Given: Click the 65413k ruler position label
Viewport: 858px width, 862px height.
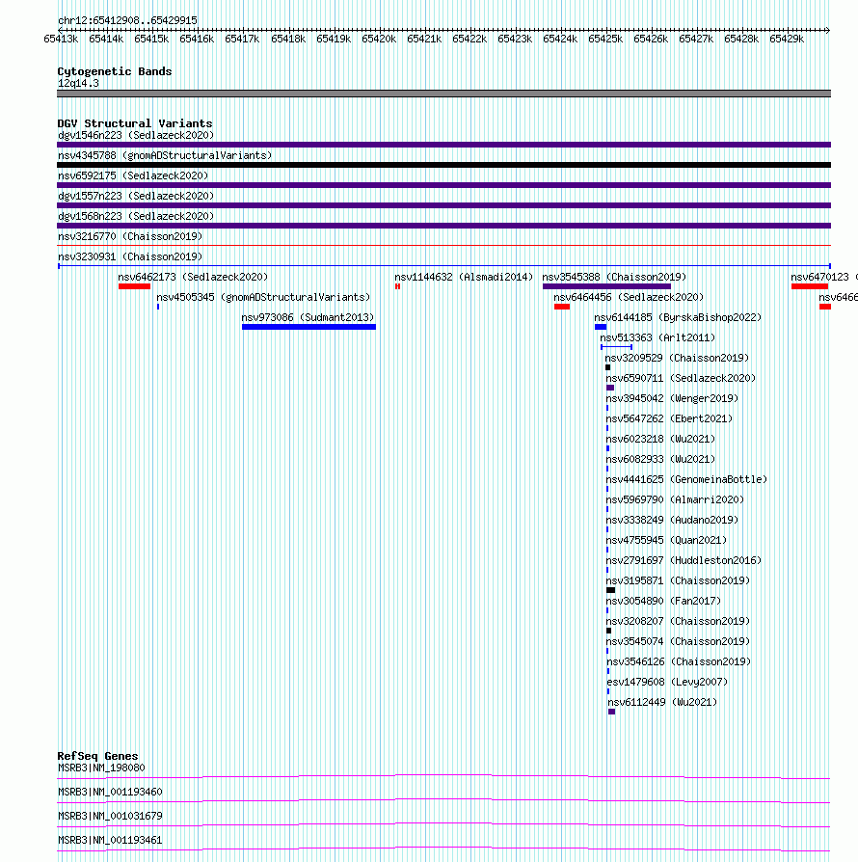Looking at the screenshot, I should click(61, 39).
